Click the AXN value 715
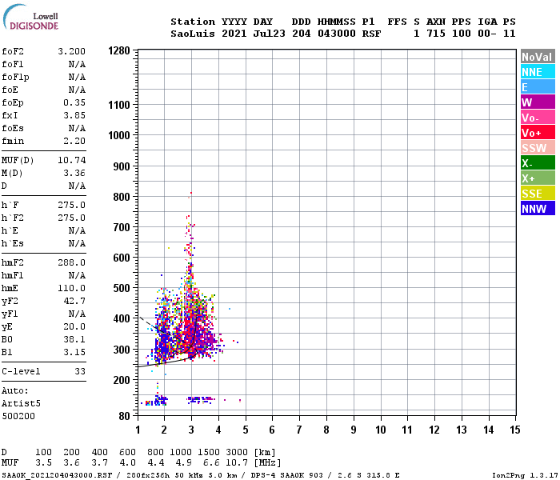 pos(436,34)
